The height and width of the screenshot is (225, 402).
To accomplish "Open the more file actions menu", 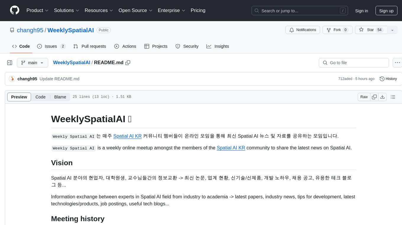I will [397, 63].
